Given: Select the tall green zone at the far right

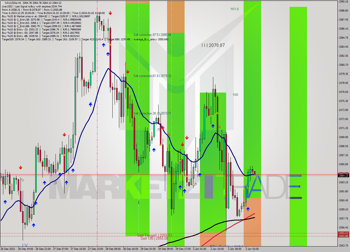Looking at the screenshot, I should point(298,126).
